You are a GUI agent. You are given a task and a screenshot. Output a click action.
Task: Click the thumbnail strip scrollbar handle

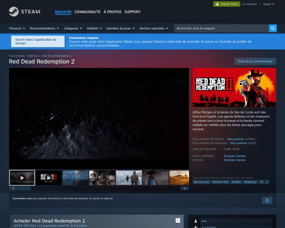[25, 188]
